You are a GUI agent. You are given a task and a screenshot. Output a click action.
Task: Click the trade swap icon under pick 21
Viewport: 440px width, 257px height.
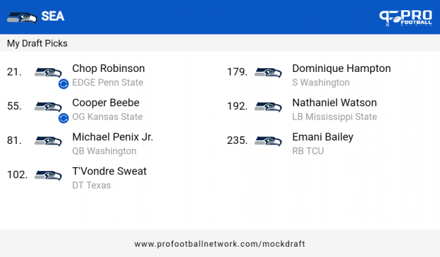(x=63, y=84)
